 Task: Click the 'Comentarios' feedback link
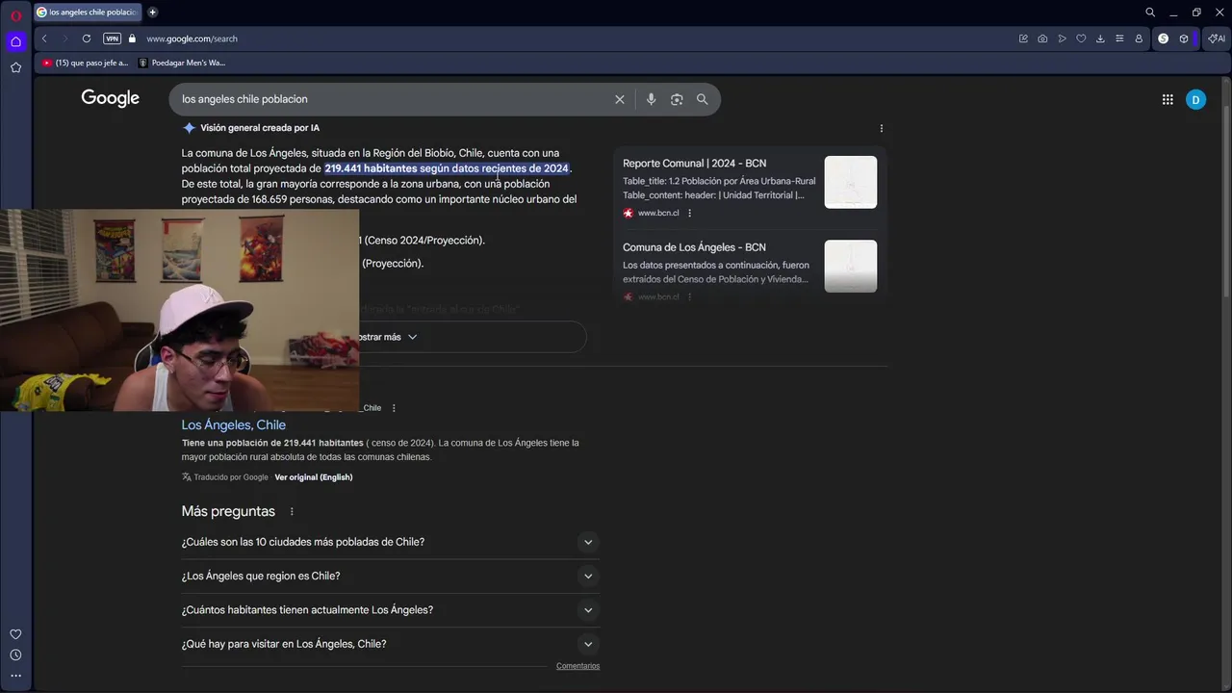coord(577,666)
